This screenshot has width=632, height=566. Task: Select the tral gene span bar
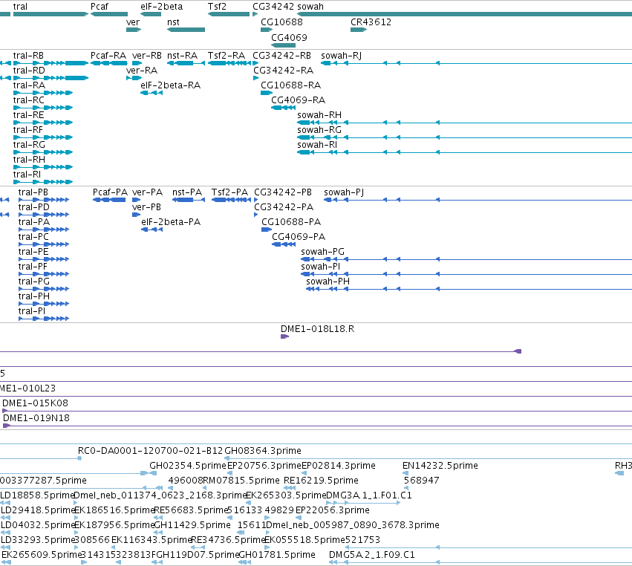51,14
